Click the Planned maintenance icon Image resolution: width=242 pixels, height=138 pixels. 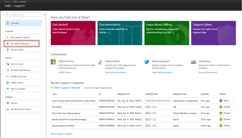8,70
